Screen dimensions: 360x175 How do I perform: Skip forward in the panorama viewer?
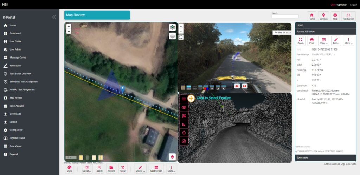point(245,86)
